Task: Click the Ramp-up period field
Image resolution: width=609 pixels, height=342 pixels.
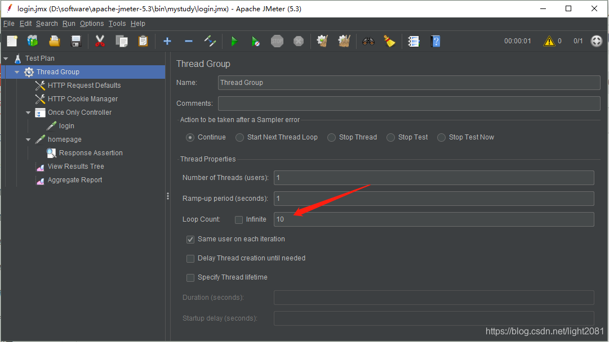Action: click(x=434, y=199)
